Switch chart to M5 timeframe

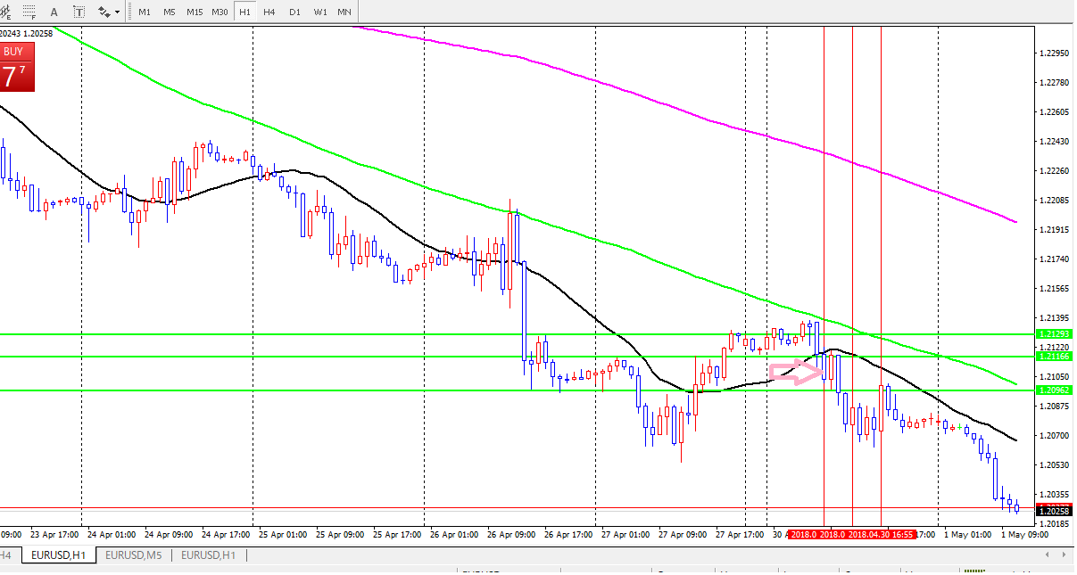pos(170,12)
